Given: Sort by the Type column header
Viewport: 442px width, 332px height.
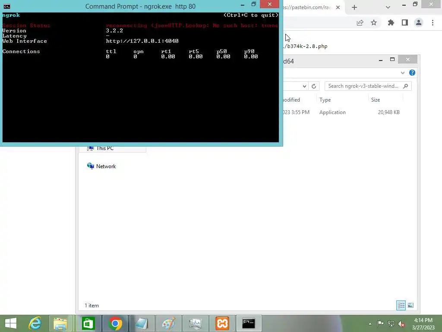Looking at the screenshot, I should (x=325, y=100).
